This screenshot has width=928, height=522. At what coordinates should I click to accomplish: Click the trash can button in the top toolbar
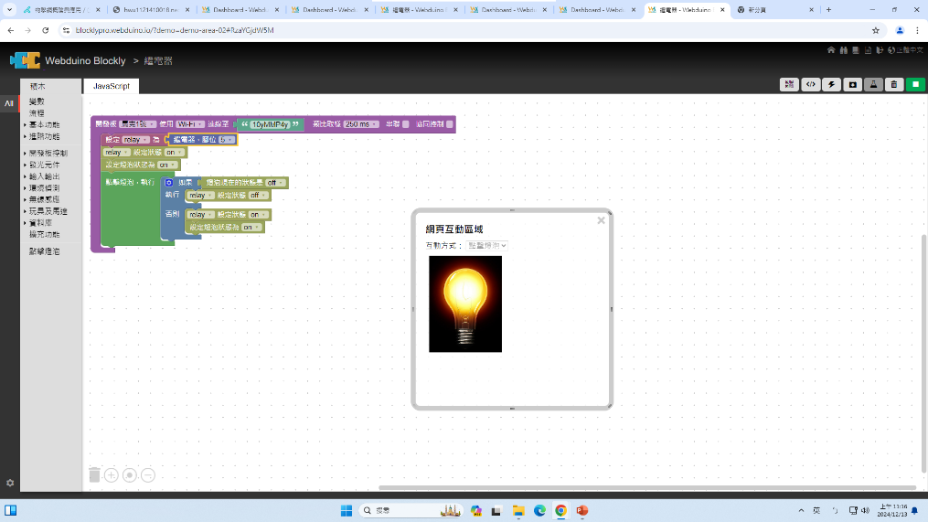pos(895,84)
